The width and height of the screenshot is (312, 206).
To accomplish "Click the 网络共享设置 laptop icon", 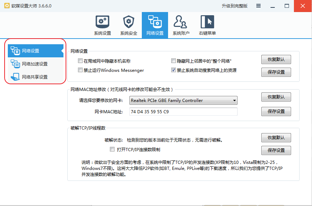I will (16, 77).
